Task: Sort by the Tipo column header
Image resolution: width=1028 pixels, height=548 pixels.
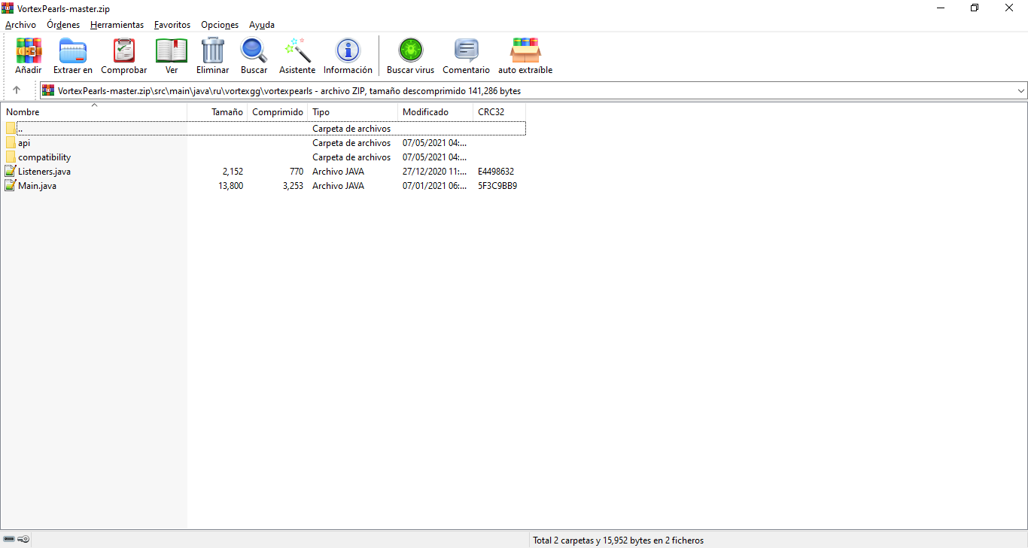Action: pos(352,112)
